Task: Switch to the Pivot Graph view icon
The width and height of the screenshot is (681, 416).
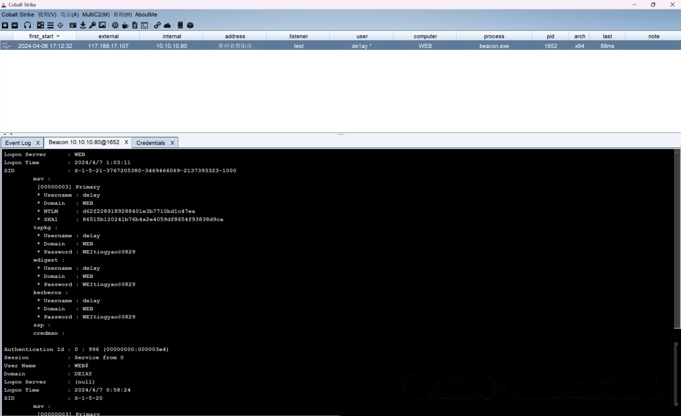Action: pyautogui.click(x=40, y=25)
